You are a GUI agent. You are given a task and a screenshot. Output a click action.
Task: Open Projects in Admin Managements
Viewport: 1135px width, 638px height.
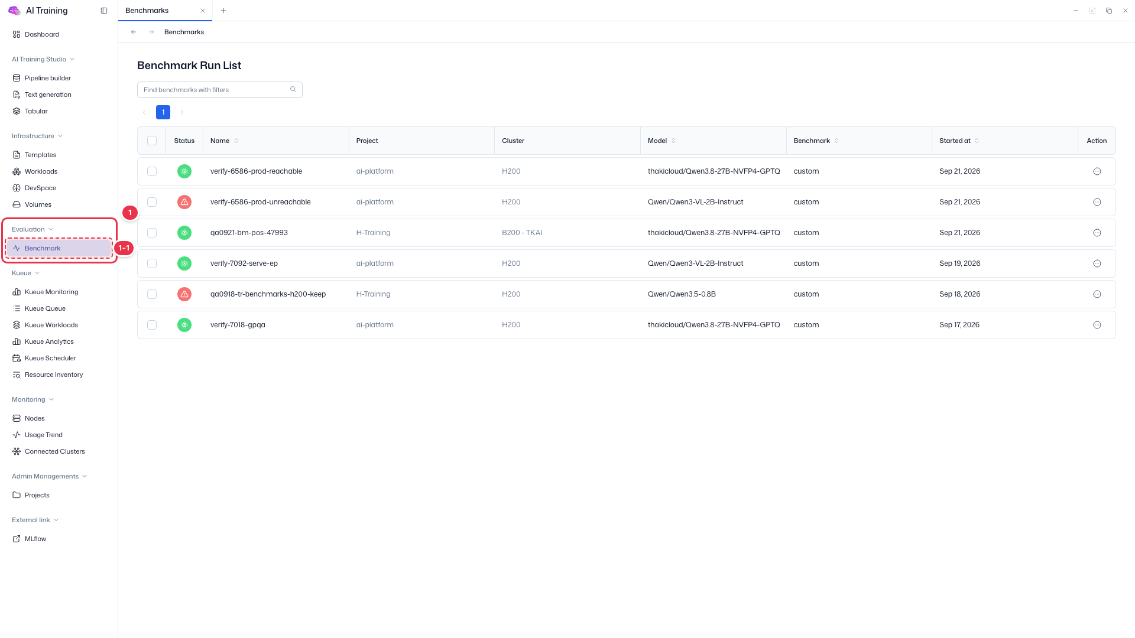pyautogui.click(x=37, y=495)
